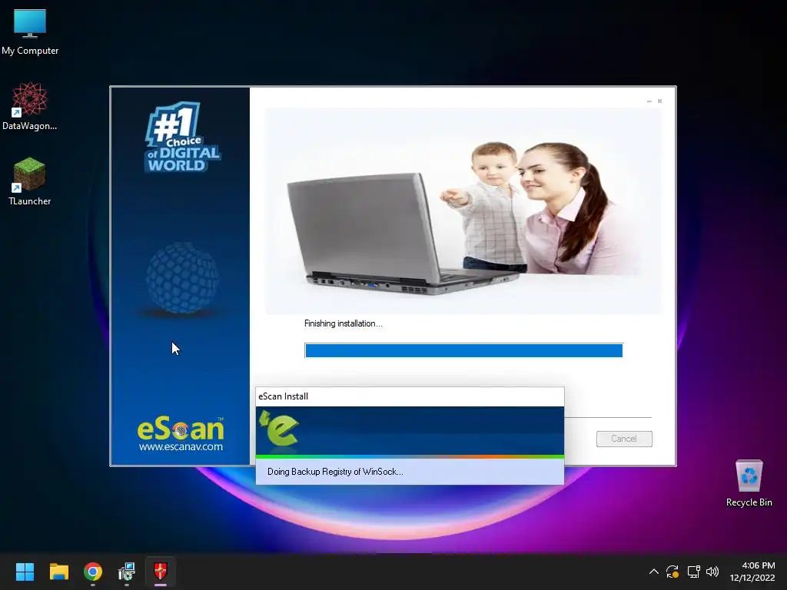Click the 'Finishing installation...' label
Screen dimensions: 787x590
coord(344,323)
